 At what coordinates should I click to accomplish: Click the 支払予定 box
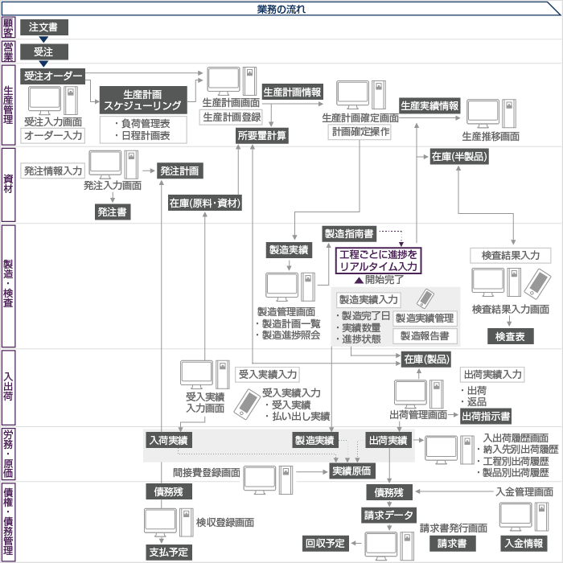tap(169, 552)
